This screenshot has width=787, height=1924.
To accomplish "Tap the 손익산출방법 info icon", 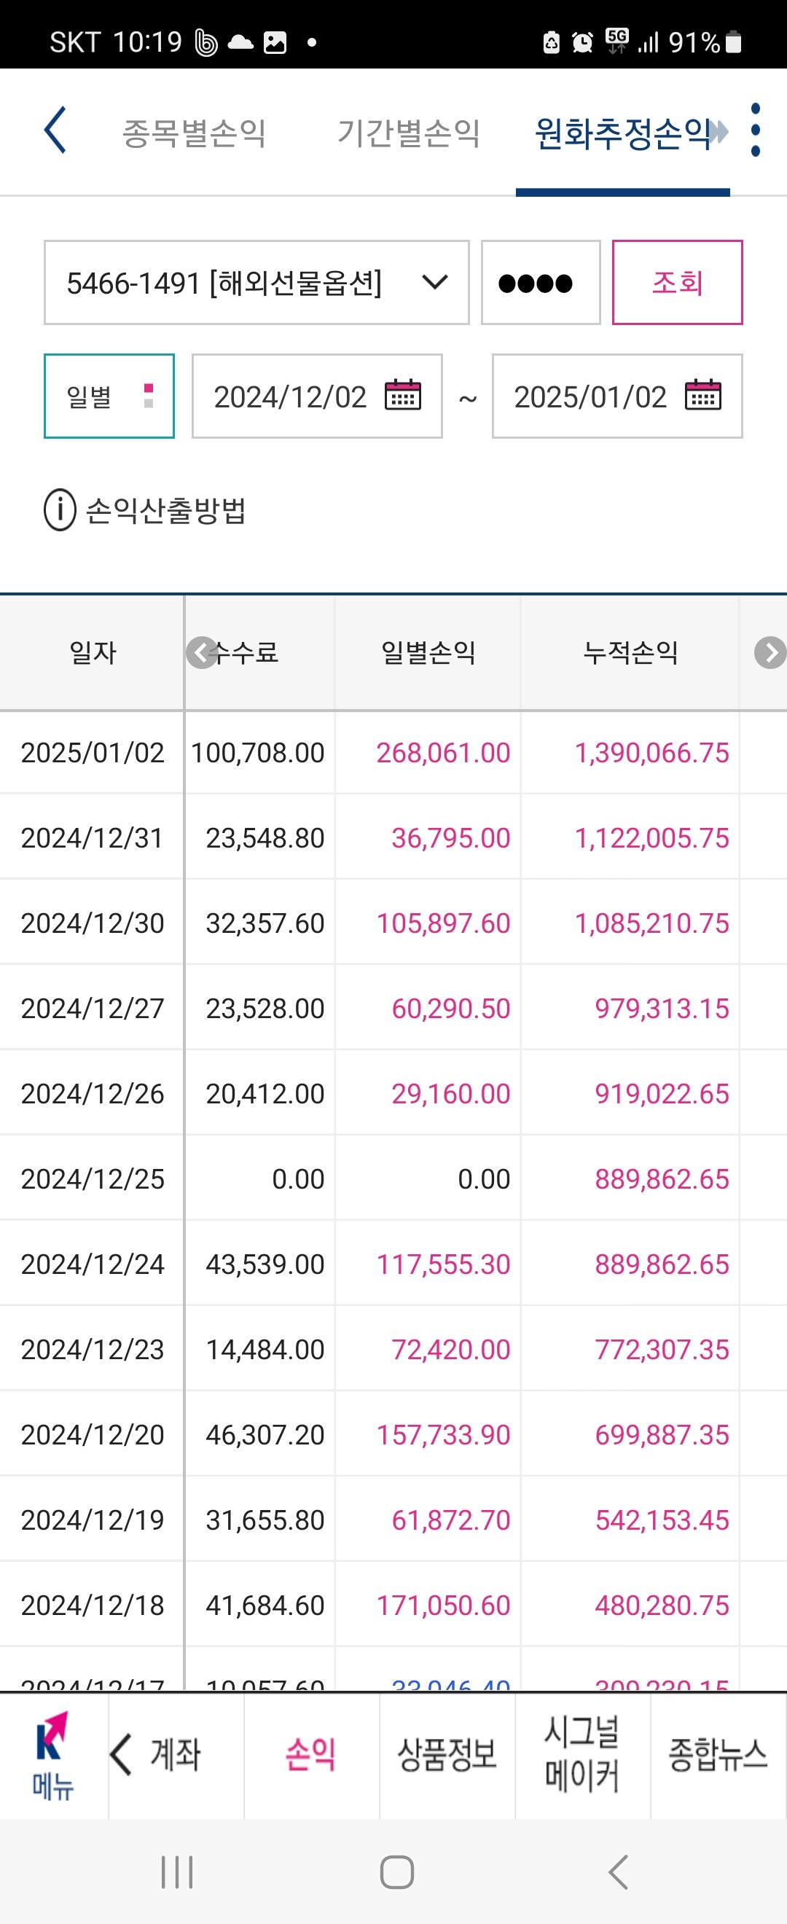I will [x=60, y=510].
